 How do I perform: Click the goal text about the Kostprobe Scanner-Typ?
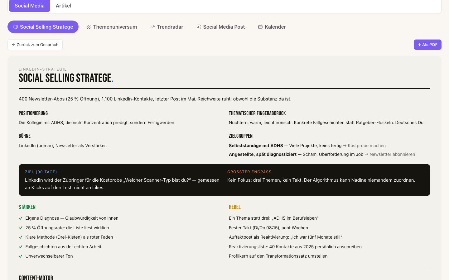[122, 184]
